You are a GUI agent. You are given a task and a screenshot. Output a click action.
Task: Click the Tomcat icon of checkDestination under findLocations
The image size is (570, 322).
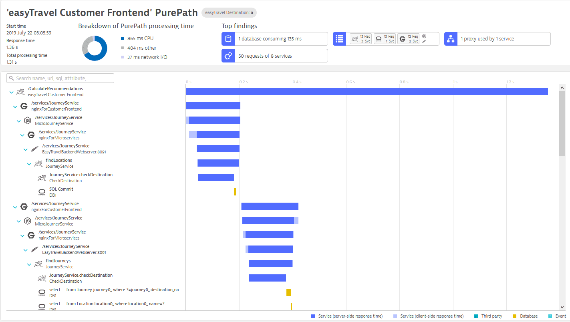point(42,178)
